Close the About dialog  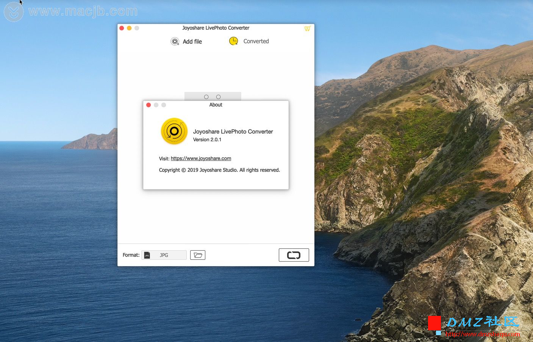148,105
